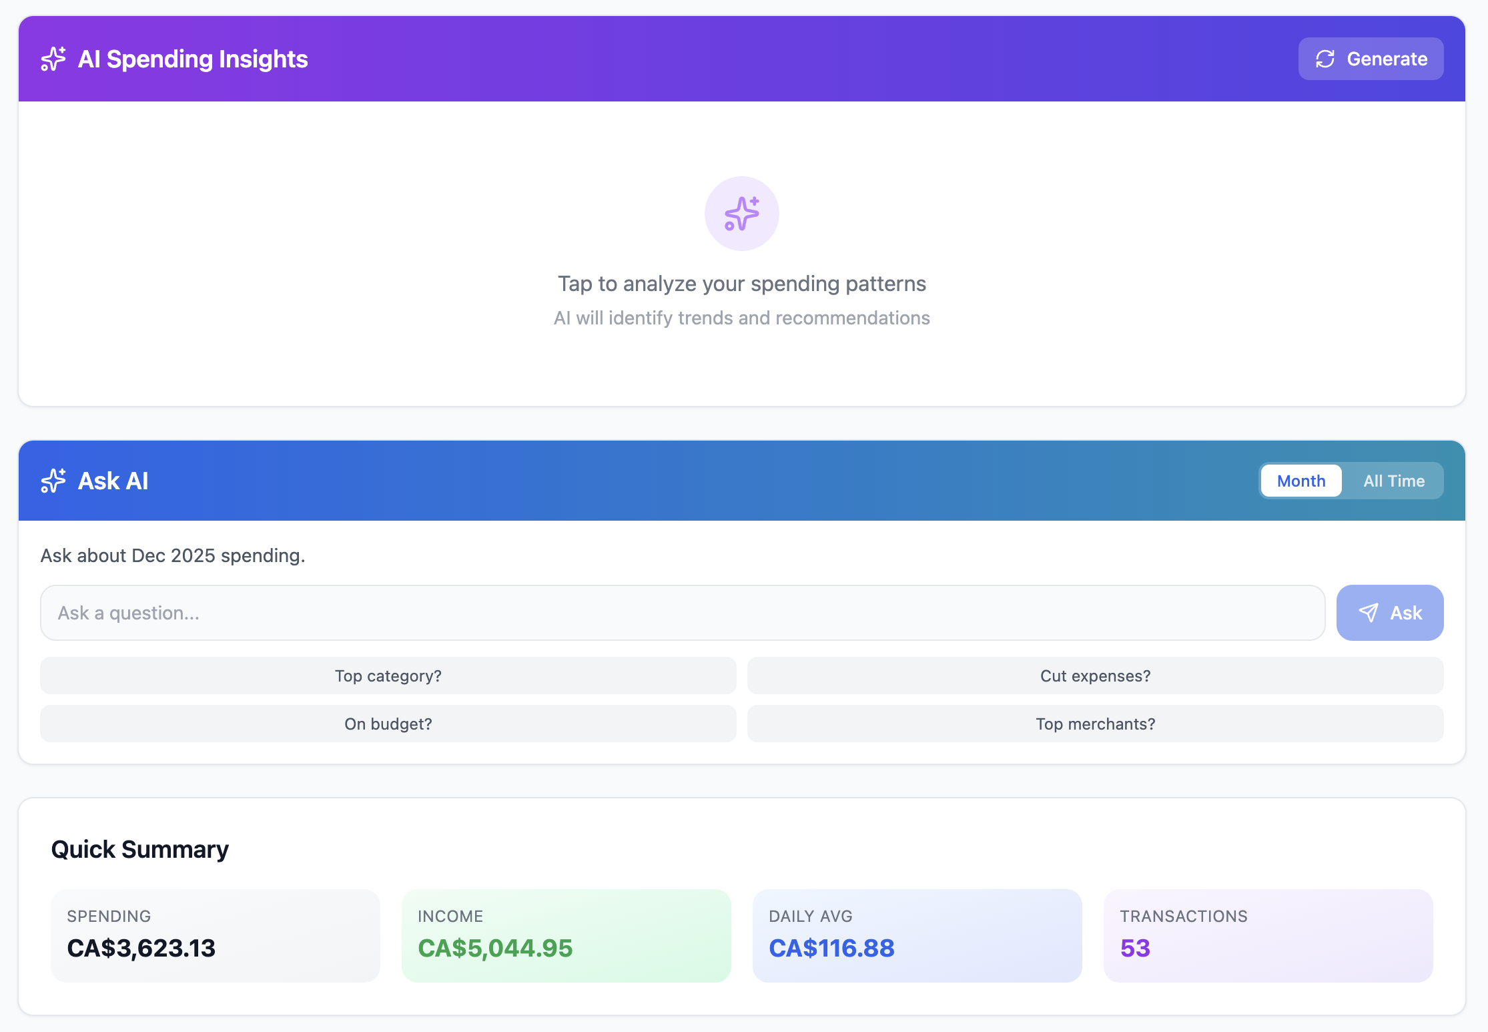Click the Ask button to submit a question

[x=1391, y=612]
